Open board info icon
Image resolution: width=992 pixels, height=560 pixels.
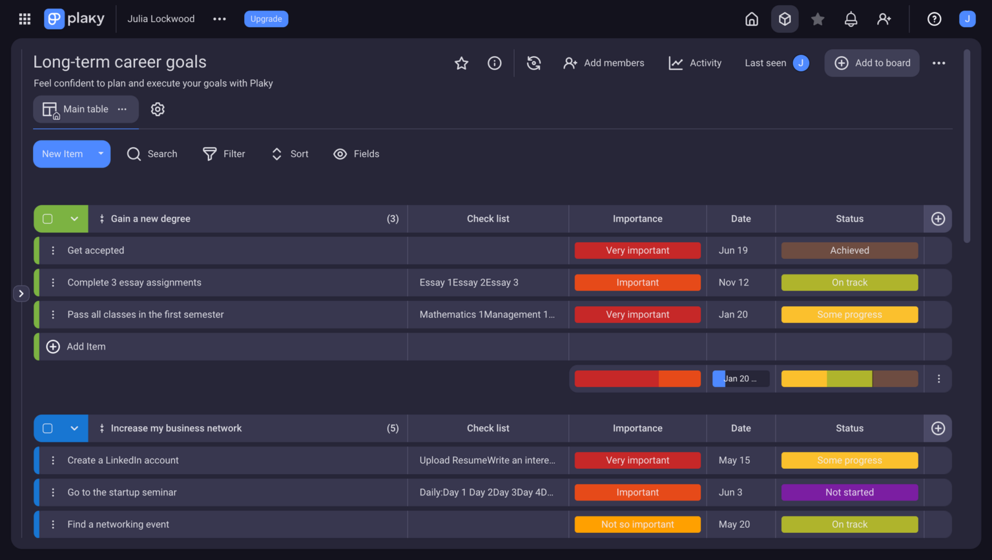tap(494, 63)
